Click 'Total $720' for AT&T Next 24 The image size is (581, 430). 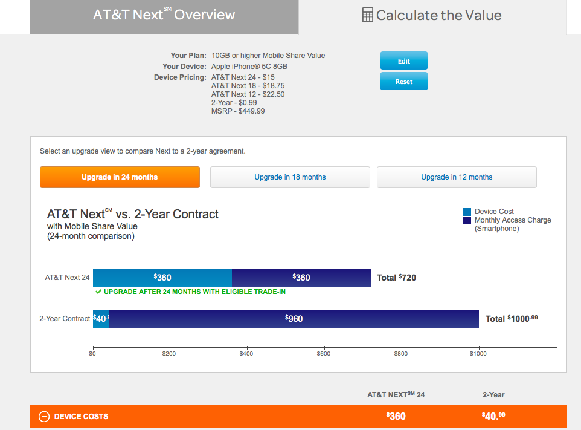coord(396,278)
